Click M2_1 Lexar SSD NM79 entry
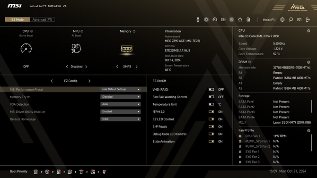317x178 pixels. coord(274,122)
